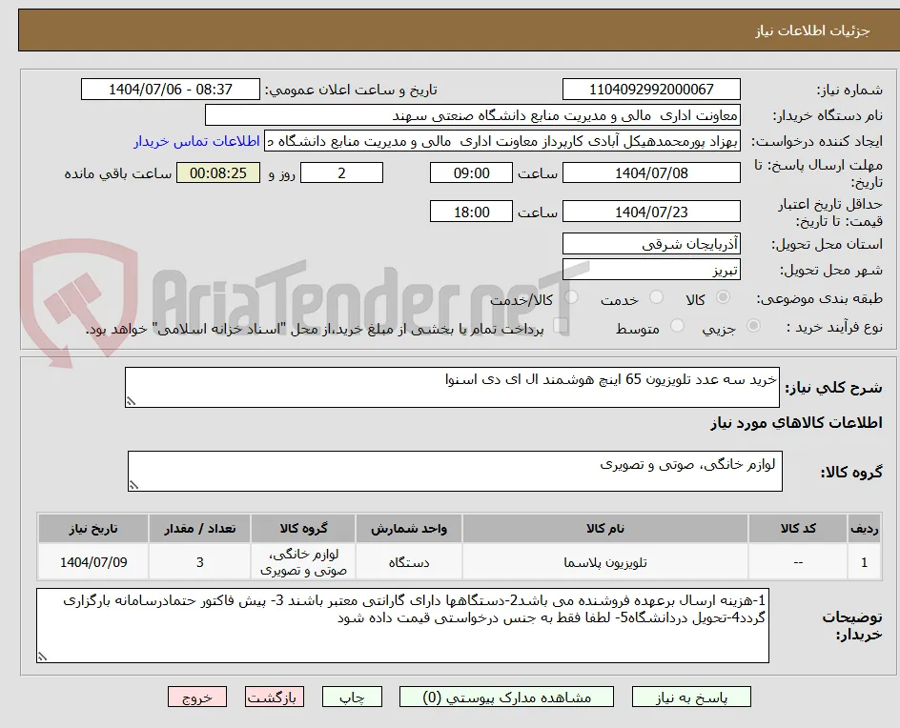Select the خدمت radio button
900x728 pixels.
[656, 297]
